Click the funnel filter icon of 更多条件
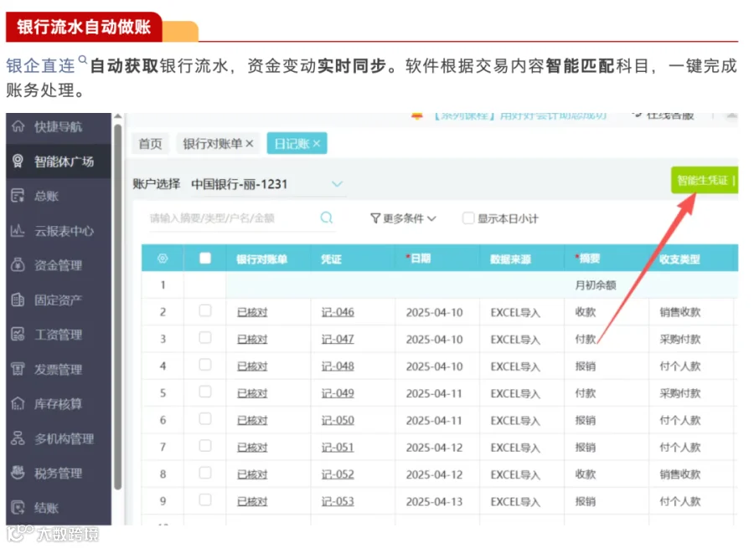The height and width of the screenshot is (548, 754). tap(375, 218)
